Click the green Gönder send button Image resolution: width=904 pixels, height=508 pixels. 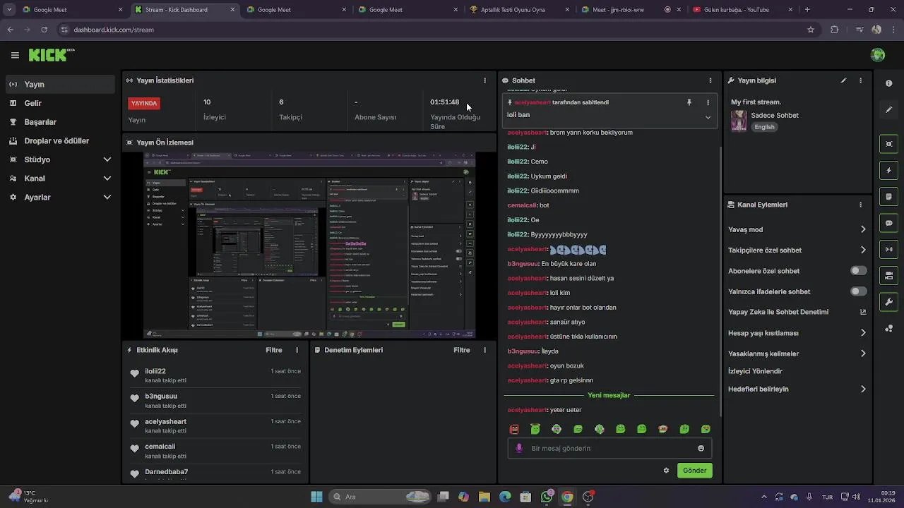pyautogui.click(x=694, y=471)
